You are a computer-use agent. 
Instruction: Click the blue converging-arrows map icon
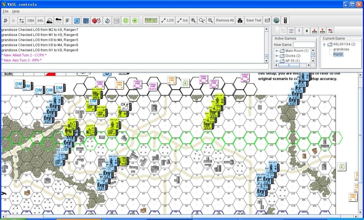click(x=77, y=20)
